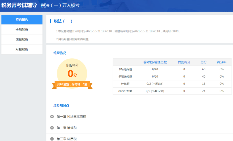Go to the 对题解析 sidebar item
Image resolution: width=233 pixels, height=141 pixels.
[22, 49]
